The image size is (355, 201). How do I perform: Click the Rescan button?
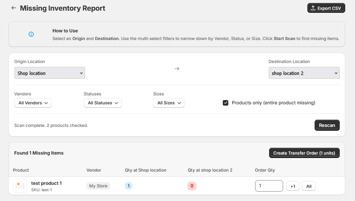(327, 125)
